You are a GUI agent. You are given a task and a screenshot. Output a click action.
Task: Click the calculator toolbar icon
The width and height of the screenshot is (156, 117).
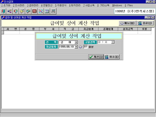click(47, 11)
